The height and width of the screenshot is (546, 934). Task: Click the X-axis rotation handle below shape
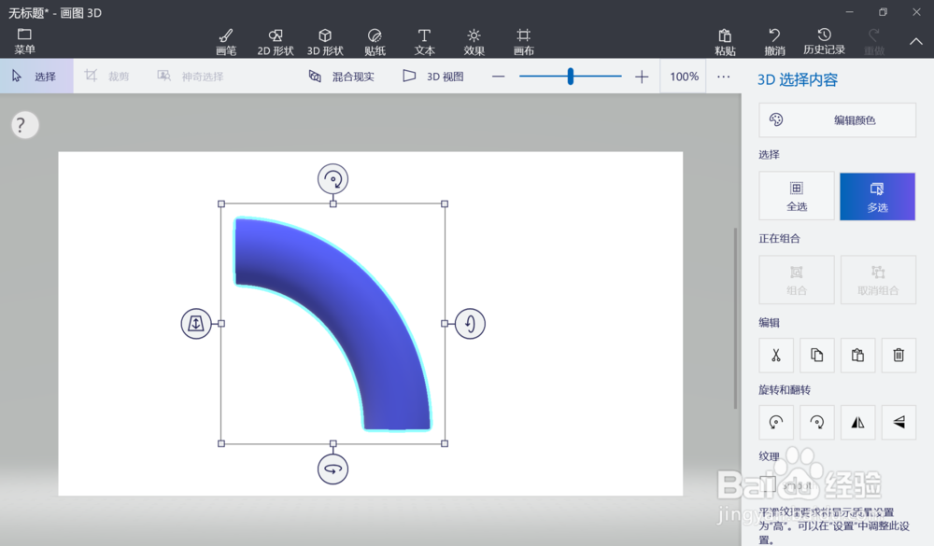pyautogui.click(x=333, y=469)
